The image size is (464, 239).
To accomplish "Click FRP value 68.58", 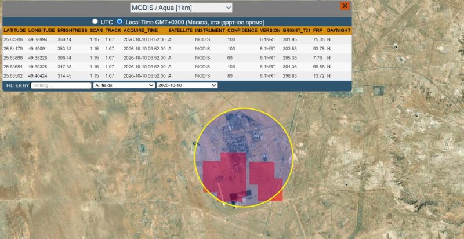I will (318, 67).
